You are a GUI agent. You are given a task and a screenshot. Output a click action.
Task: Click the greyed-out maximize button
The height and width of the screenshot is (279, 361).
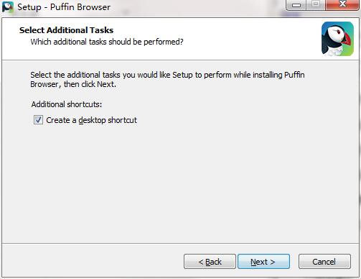(x=316, y=5)
